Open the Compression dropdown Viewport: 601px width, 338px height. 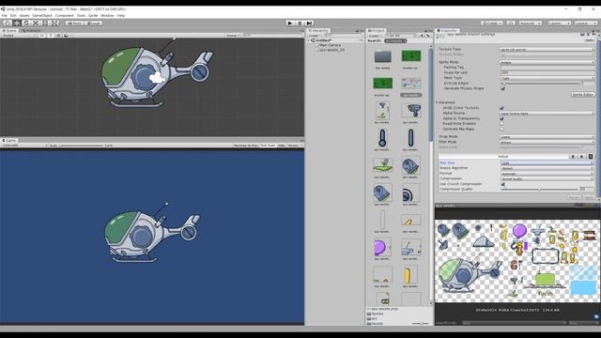[547, 178]
